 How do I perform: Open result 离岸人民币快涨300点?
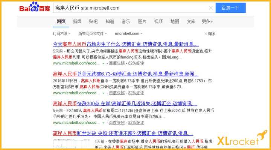(125, 103)
